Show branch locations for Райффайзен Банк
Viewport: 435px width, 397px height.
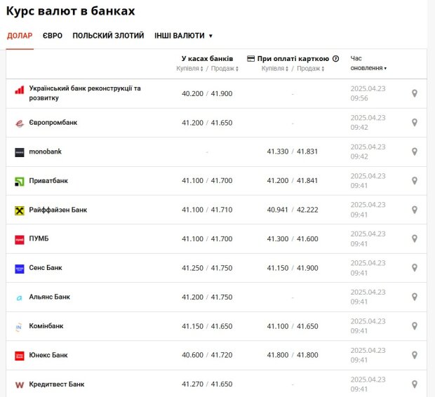(x=414, y=210)
